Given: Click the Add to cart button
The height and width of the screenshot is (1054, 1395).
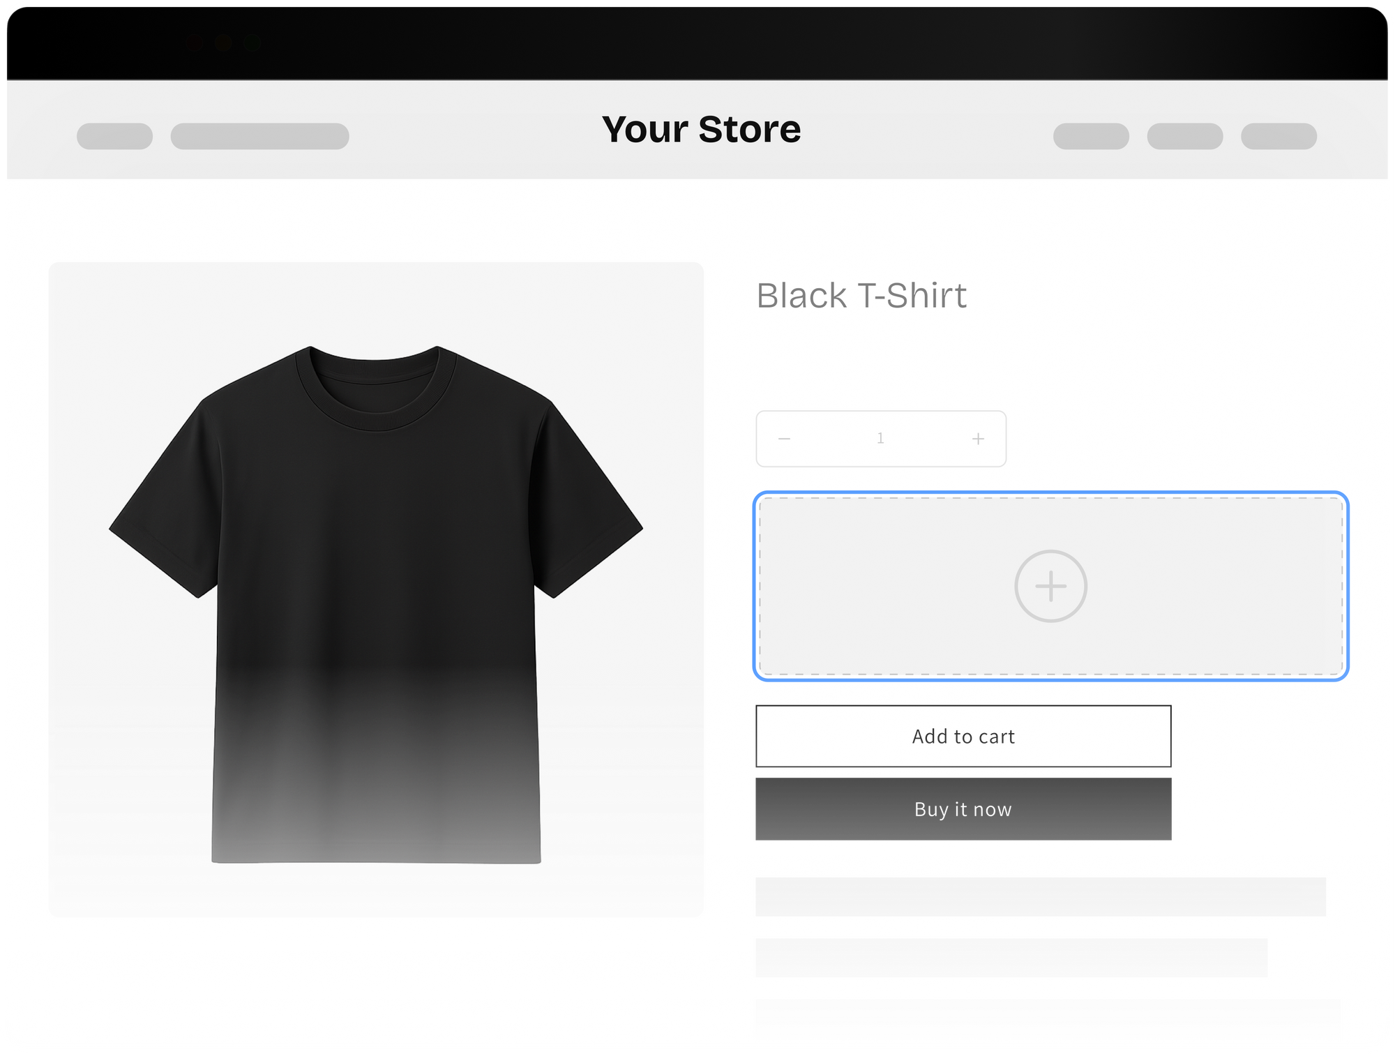Looking at the screenshot, I should click(963, 736).
